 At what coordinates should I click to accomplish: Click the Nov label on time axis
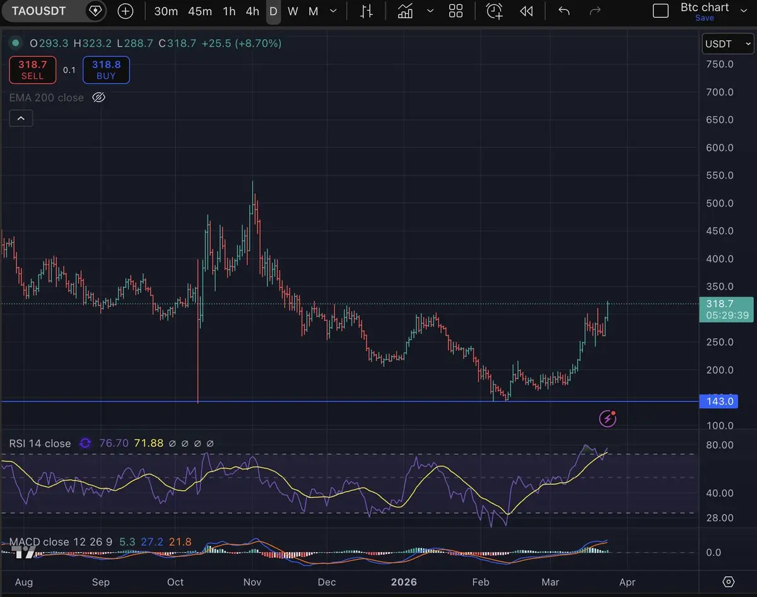pos(252,582)
